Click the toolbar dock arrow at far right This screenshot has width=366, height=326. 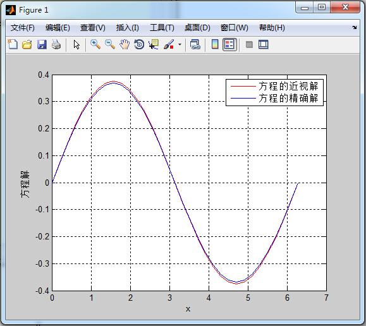click(355, 28)
